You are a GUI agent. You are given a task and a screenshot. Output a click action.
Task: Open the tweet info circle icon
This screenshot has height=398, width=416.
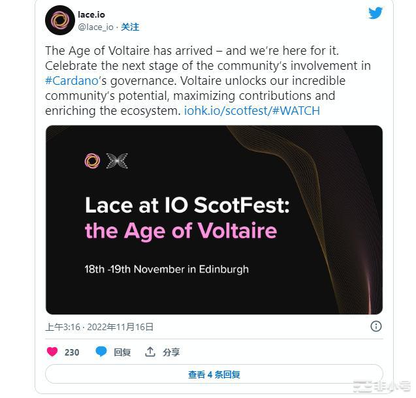376,326
